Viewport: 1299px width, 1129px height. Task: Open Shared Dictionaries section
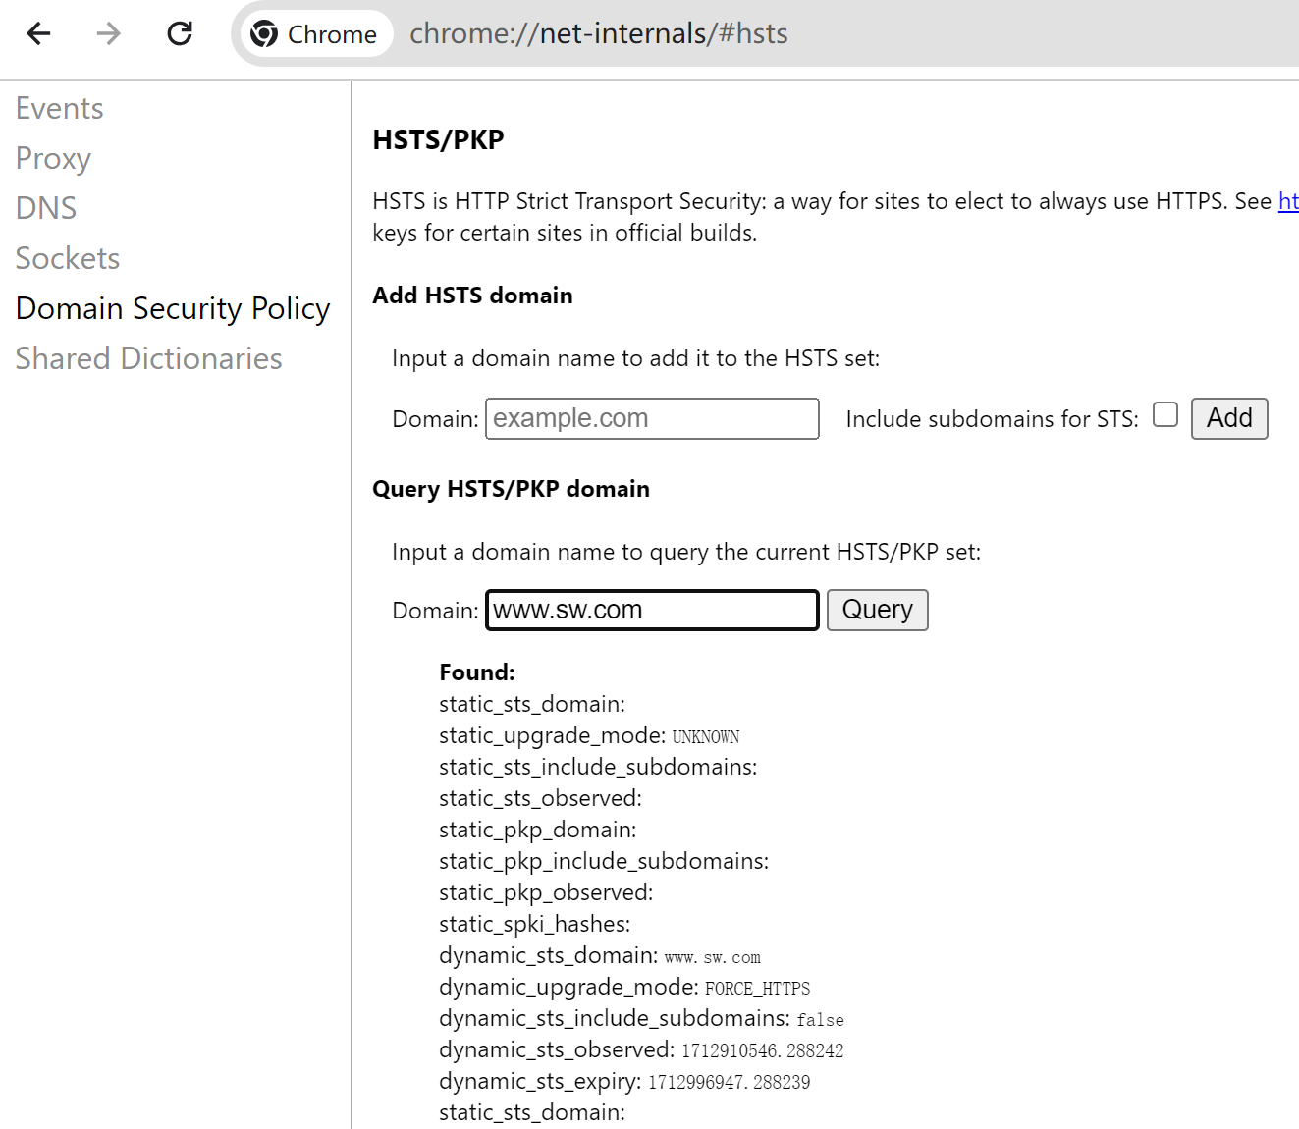click(149, 358)
